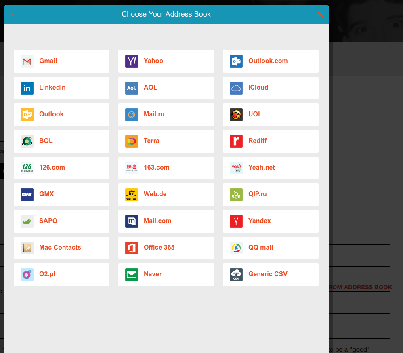
Task: Pick the Yandex text label
Action: tap(259, 221)
